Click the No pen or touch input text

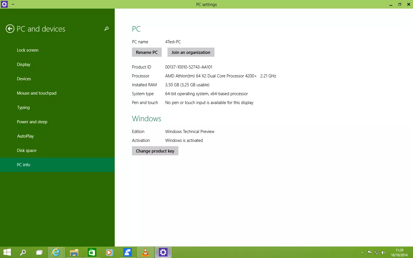[209, 103]
